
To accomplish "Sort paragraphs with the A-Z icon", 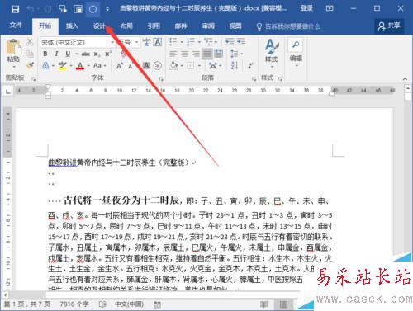I will (x=235, y=65).
